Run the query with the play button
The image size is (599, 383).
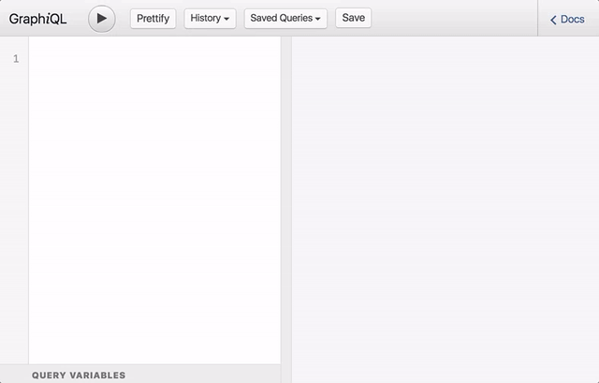pyautogui.click(x=102, y=19)
